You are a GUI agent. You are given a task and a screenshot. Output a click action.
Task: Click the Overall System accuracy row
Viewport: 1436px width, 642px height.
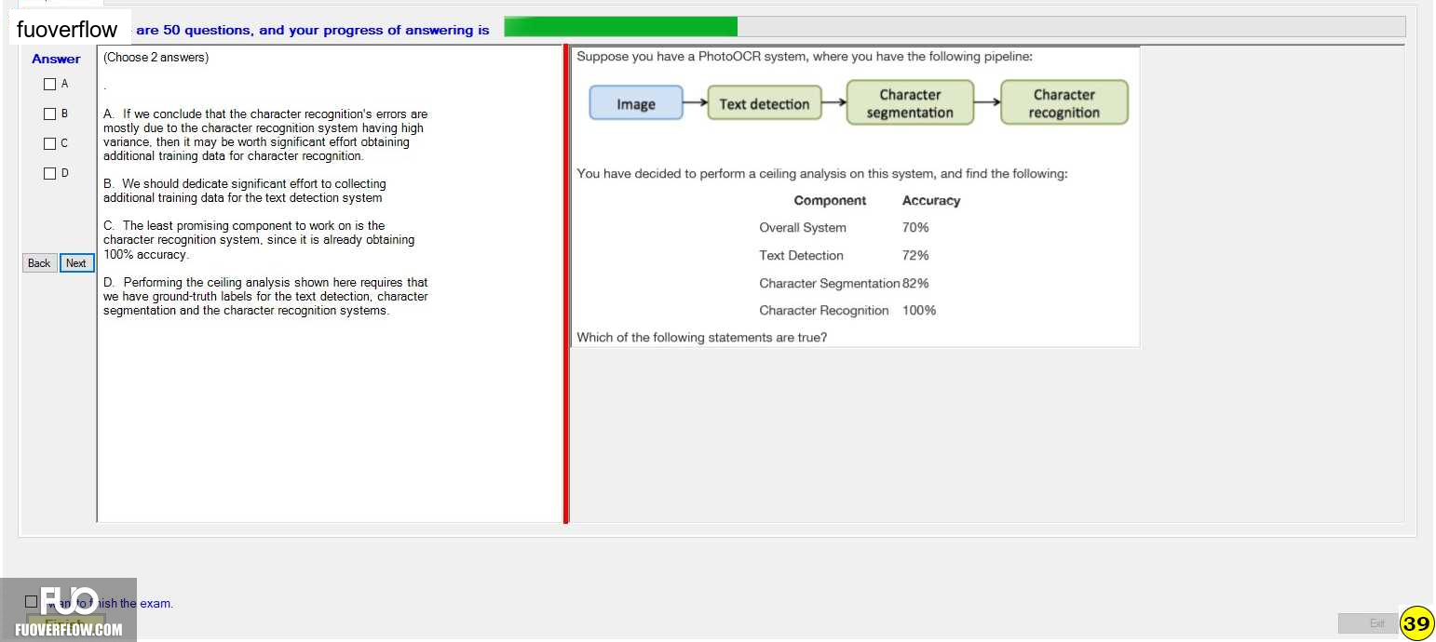click(845, 228)
